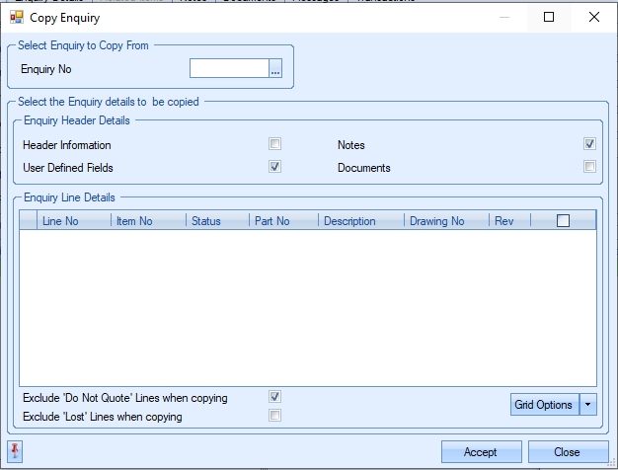This screenshot has width=618, height=470.
Task: Click the Copy Enquiry window title icon
Action: click(16, 17)
